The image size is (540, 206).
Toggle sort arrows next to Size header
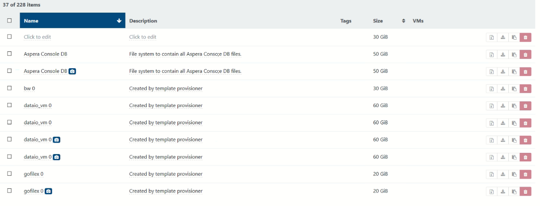(x=403, y=21)
